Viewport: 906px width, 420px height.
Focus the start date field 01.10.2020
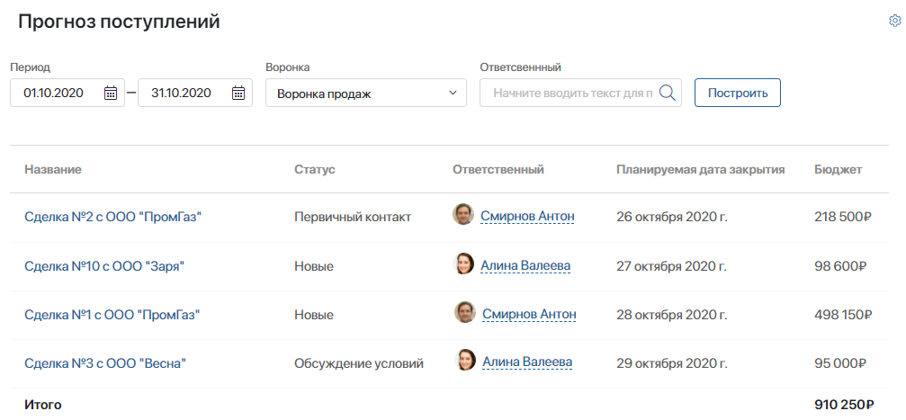[67, 93]
